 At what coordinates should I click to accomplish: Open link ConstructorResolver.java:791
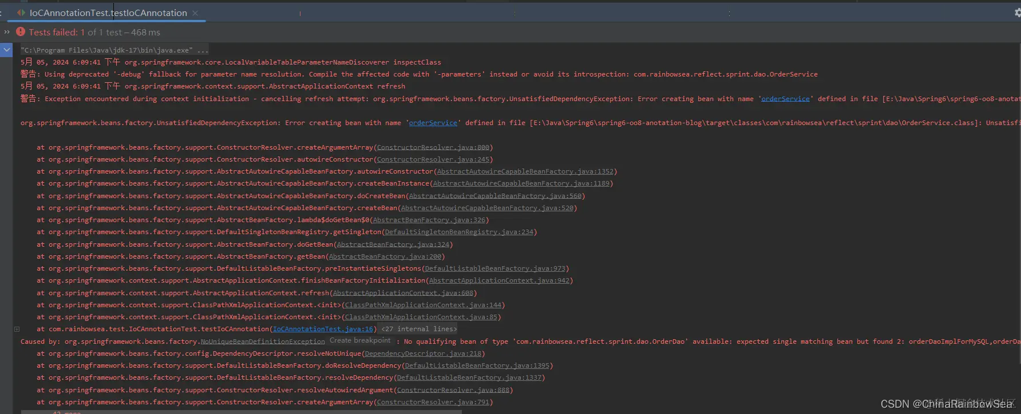(433, 402)
